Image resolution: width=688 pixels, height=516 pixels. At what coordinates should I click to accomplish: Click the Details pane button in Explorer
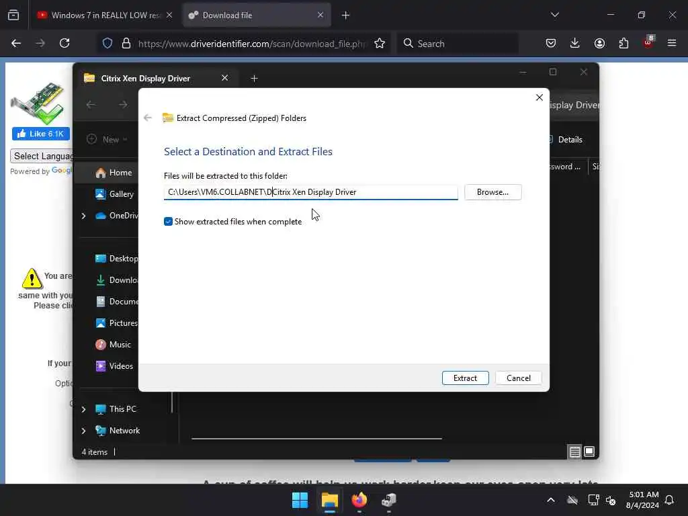[x=566, y=140]
